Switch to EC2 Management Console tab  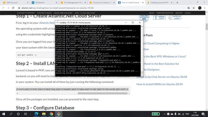point(73,3)
